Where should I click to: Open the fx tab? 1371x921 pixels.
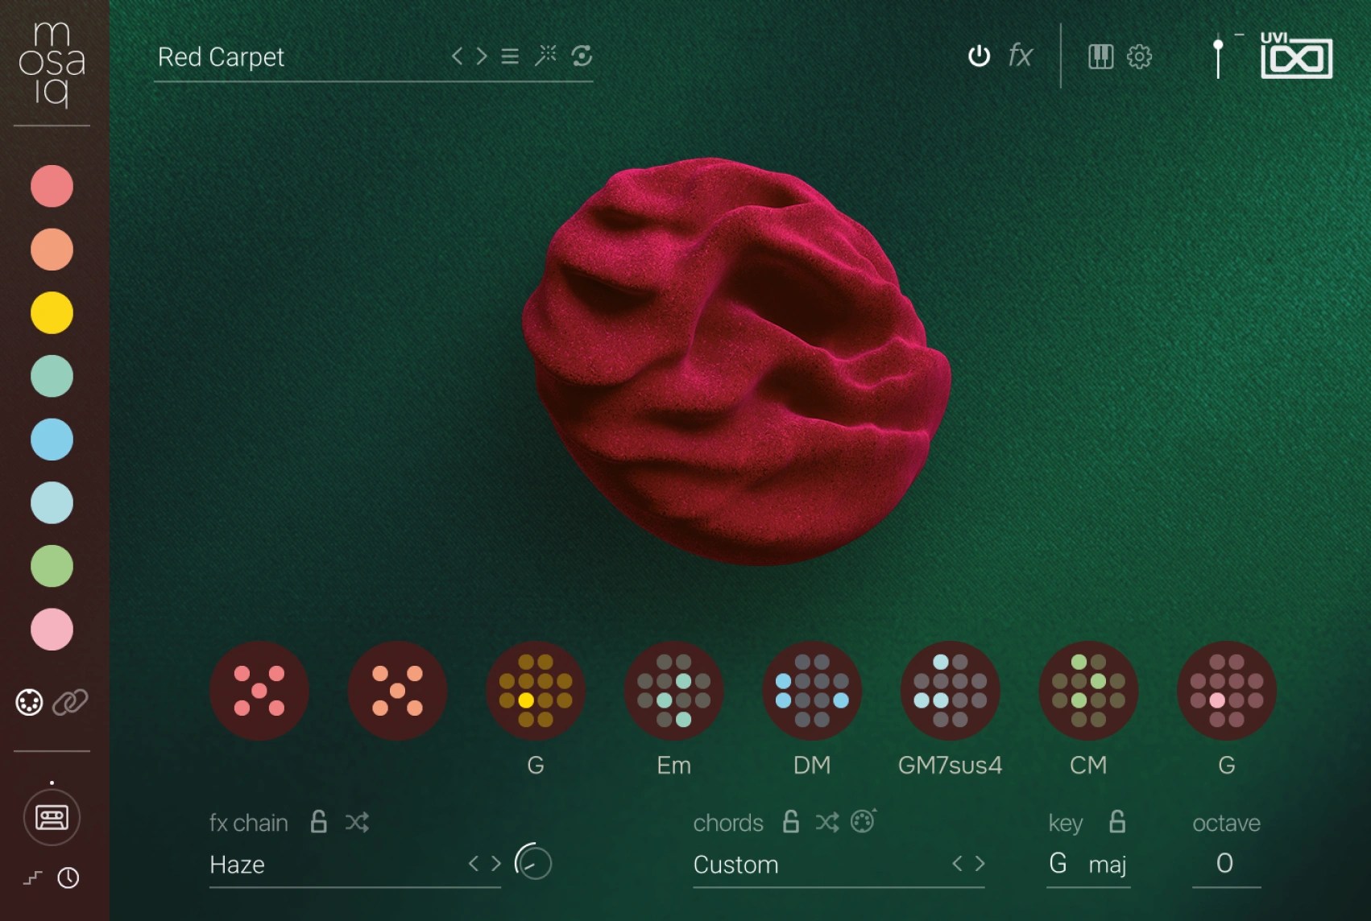point(1020,56)
